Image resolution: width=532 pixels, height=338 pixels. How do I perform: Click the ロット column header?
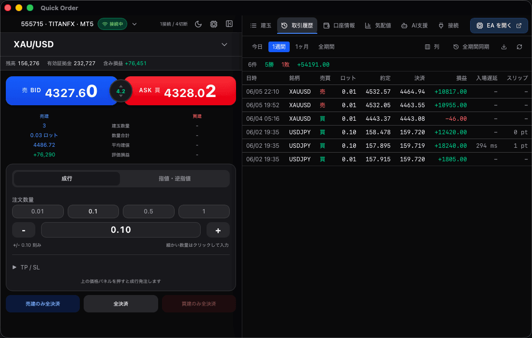click(x=348, y=78)
